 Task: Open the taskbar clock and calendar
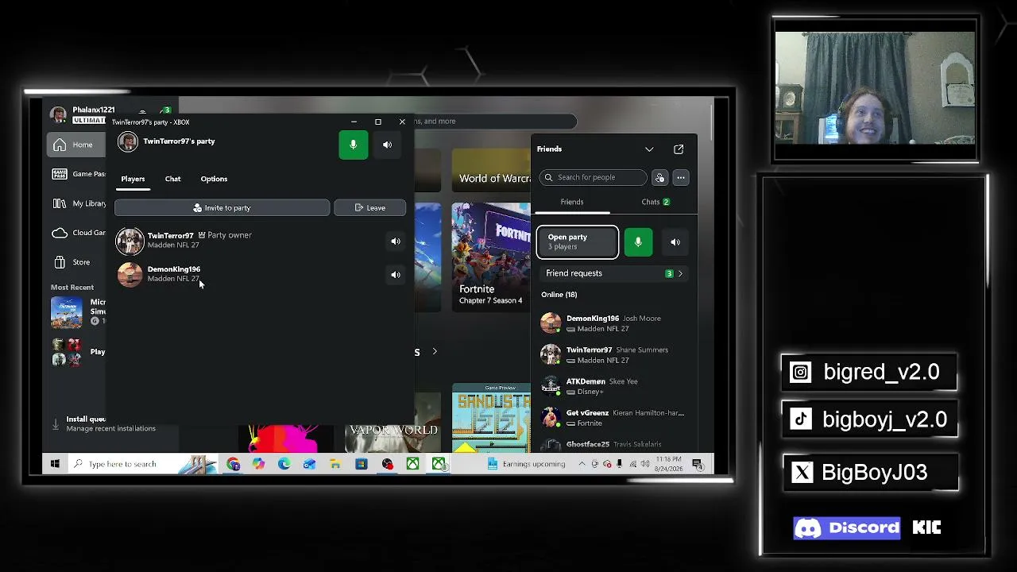coord(668,464)
